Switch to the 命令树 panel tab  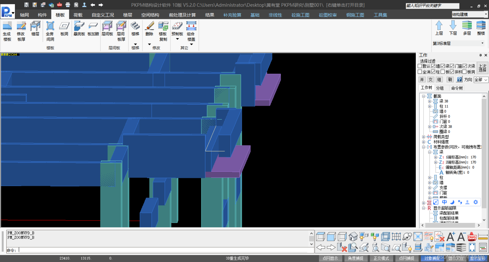pyautogui.click(x=457, y=88)
